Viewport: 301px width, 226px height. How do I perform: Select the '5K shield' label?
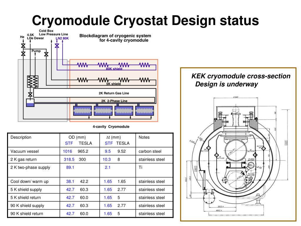click(113, 84)
